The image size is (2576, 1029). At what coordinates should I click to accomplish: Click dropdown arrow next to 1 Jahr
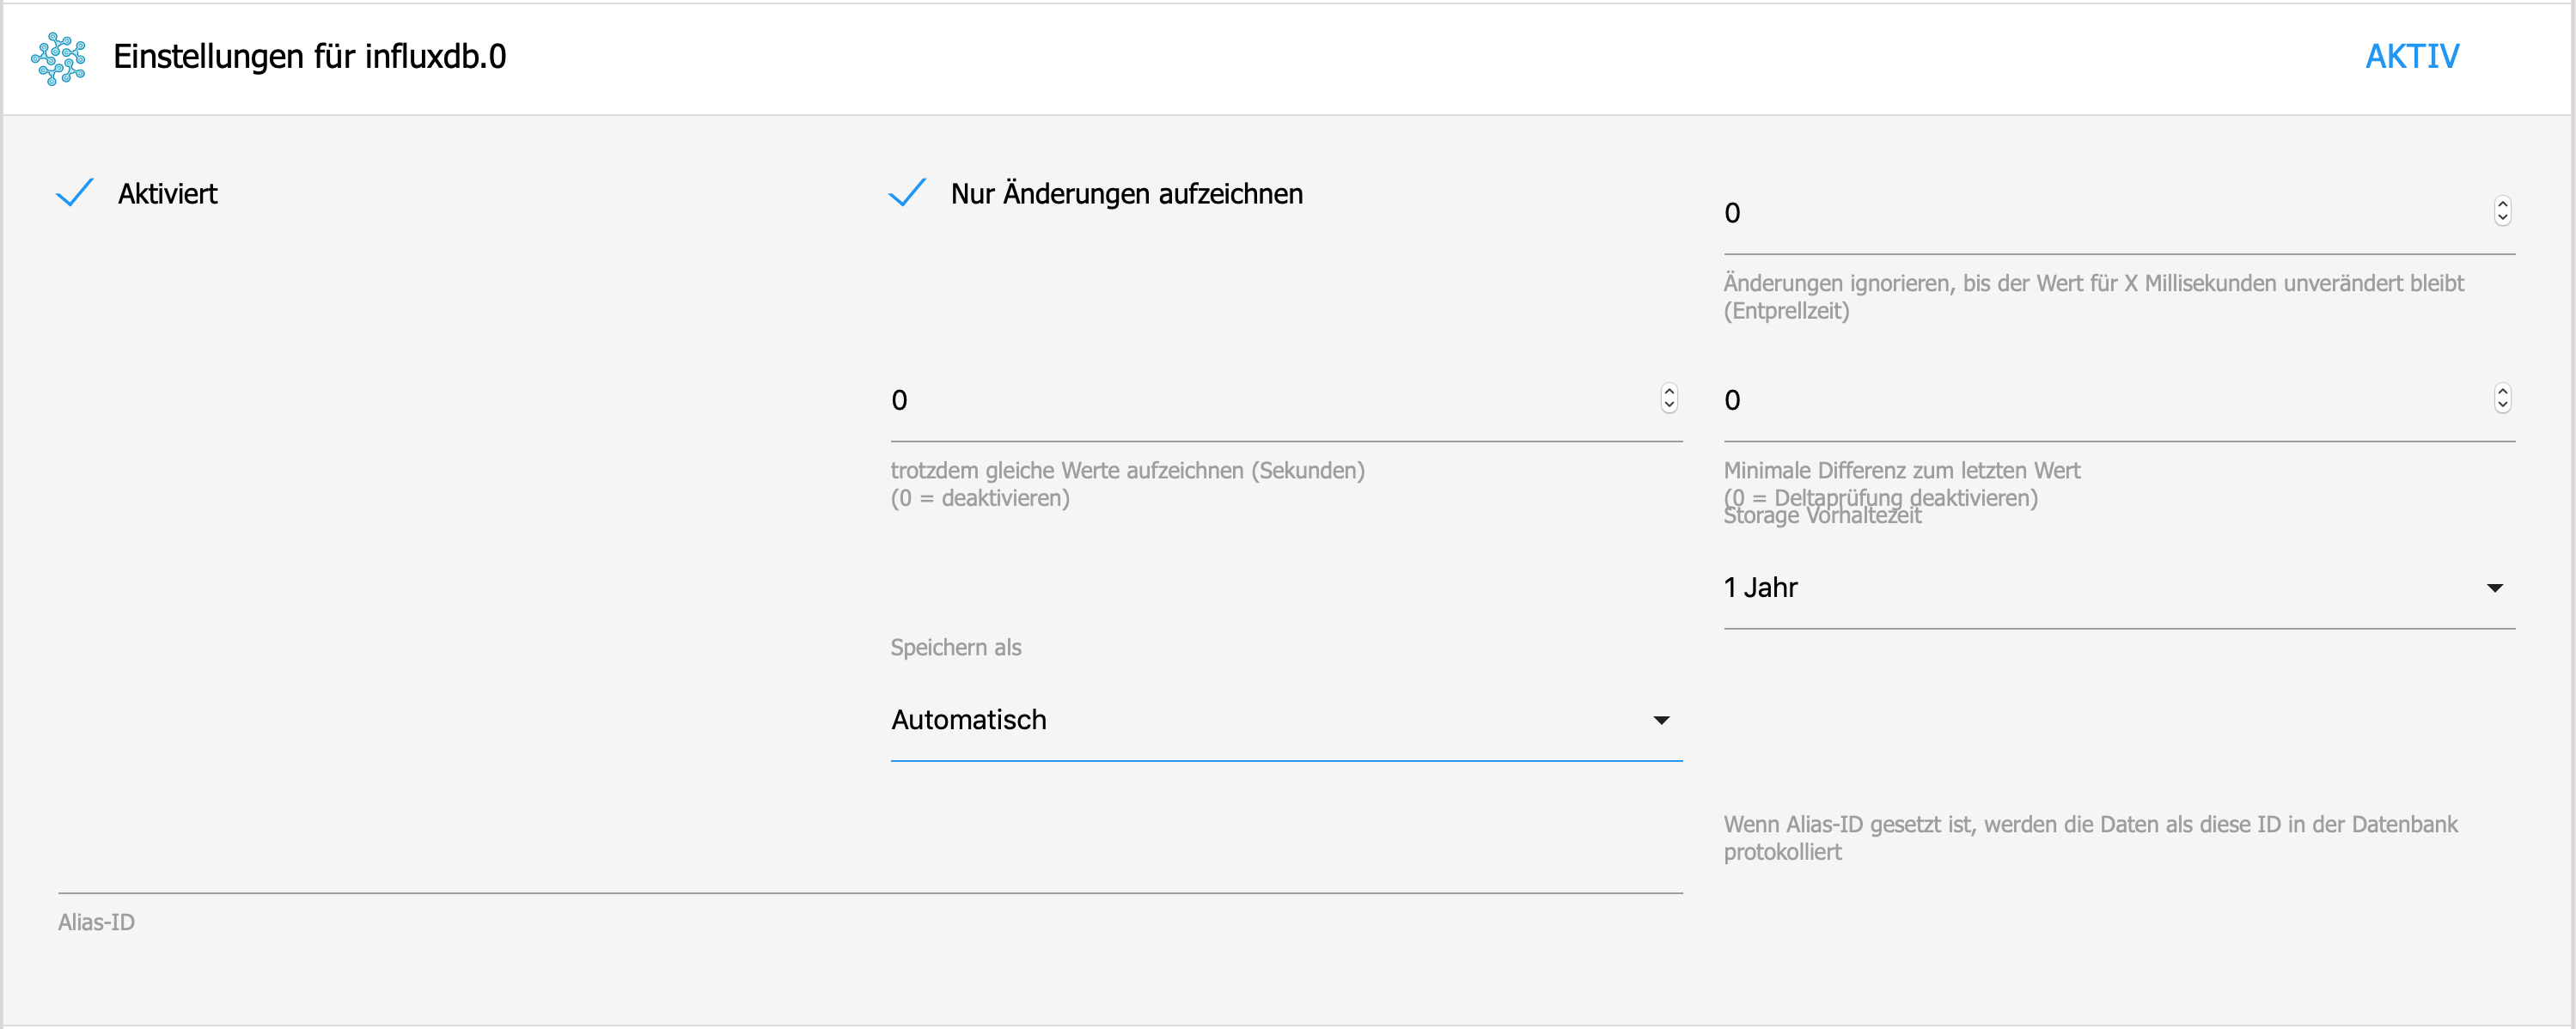[2494, 588]
